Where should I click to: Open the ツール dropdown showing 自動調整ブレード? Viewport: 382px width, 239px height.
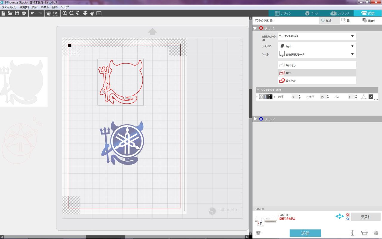point(317,54)
